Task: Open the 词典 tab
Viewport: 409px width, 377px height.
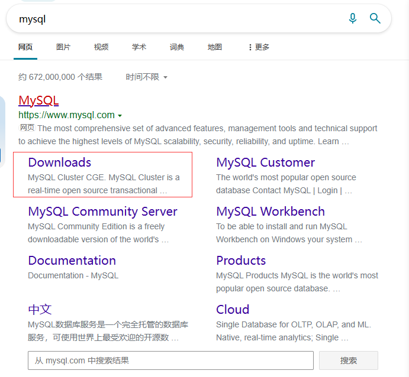Action: (176, 47)
